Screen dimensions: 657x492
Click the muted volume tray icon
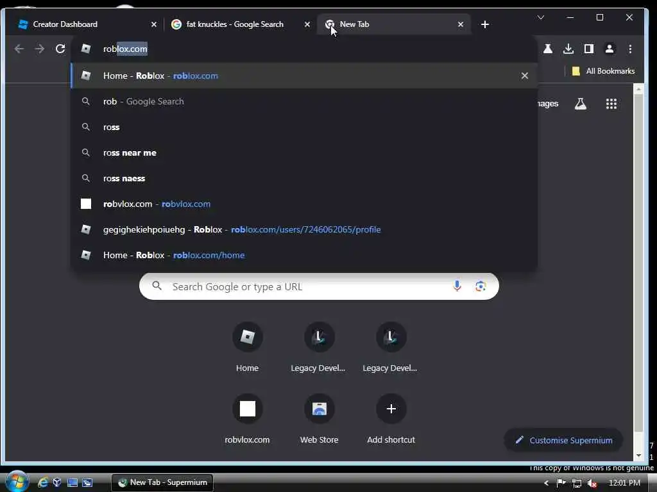tap(592, 483)
